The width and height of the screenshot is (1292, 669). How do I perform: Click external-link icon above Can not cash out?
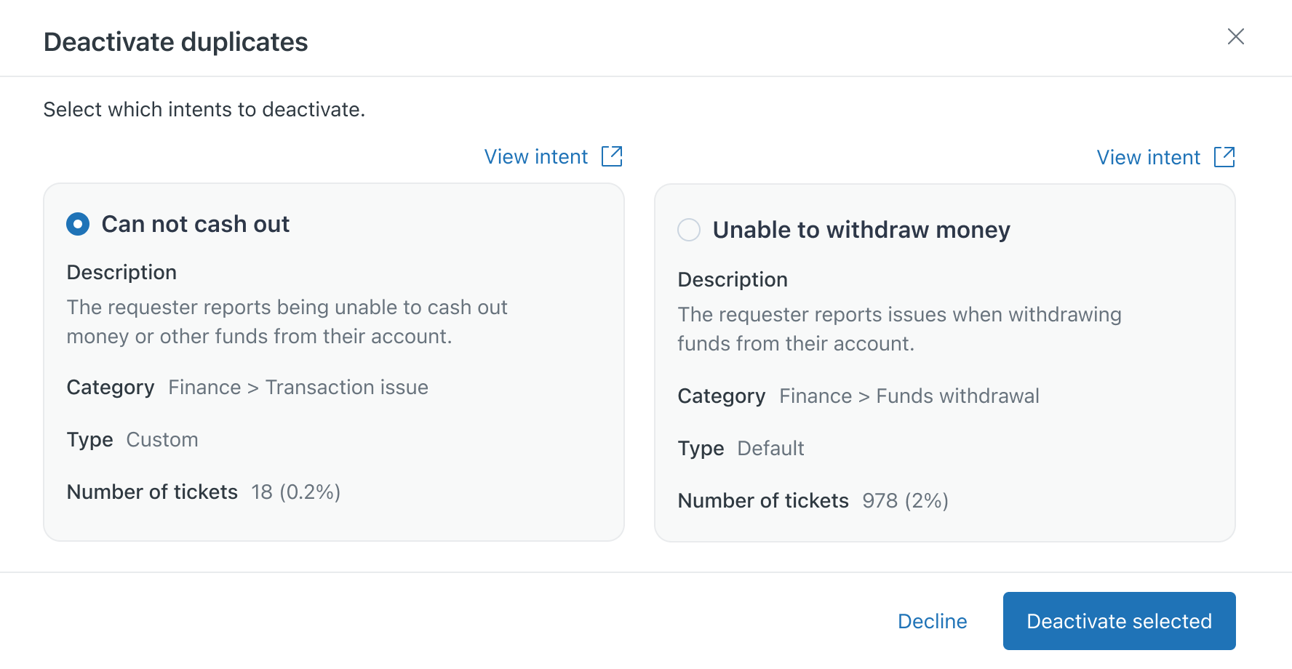pos(612,156)
